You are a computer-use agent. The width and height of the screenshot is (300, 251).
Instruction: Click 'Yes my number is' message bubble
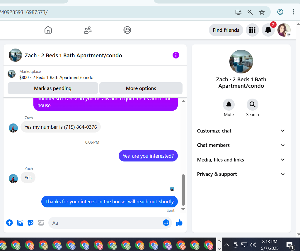[x=61, y=127]
